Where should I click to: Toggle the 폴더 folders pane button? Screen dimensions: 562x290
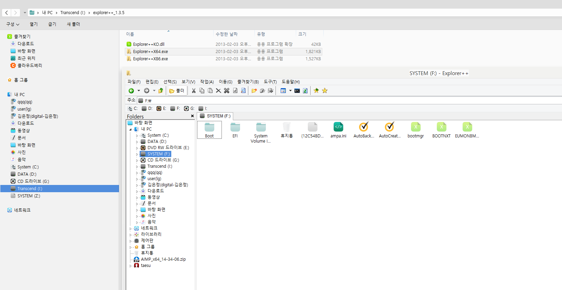pyautogui.click(x=177, y=91)
